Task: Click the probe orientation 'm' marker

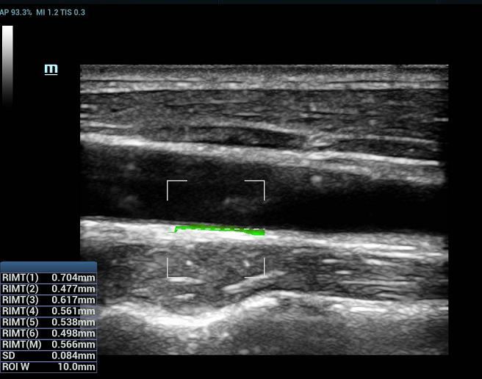Action: pos(51,69)
